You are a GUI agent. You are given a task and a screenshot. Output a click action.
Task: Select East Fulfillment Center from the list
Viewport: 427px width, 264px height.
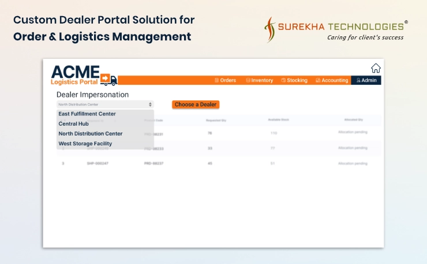pos(87,114)
